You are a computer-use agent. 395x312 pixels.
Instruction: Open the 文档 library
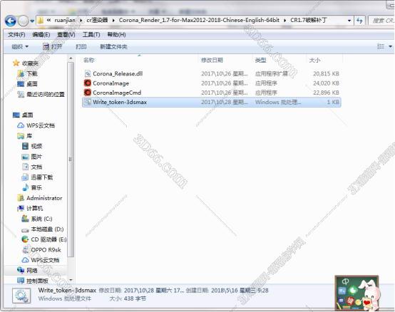tap(32, 167)
